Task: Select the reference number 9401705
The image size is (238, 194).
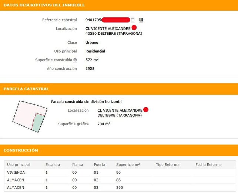Action: (x=93, y=20)
